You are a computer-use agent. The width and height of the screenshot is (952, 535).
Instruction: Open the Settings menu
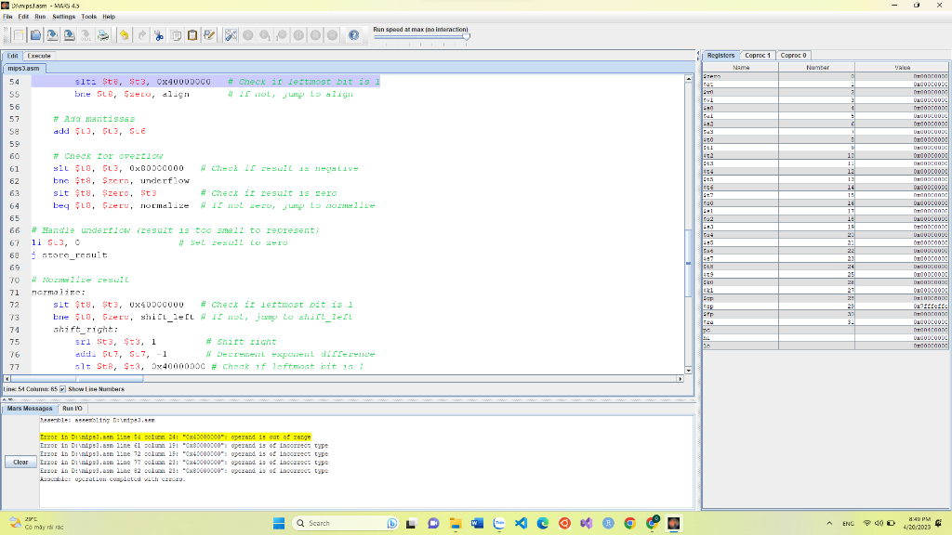pos(64,17)
